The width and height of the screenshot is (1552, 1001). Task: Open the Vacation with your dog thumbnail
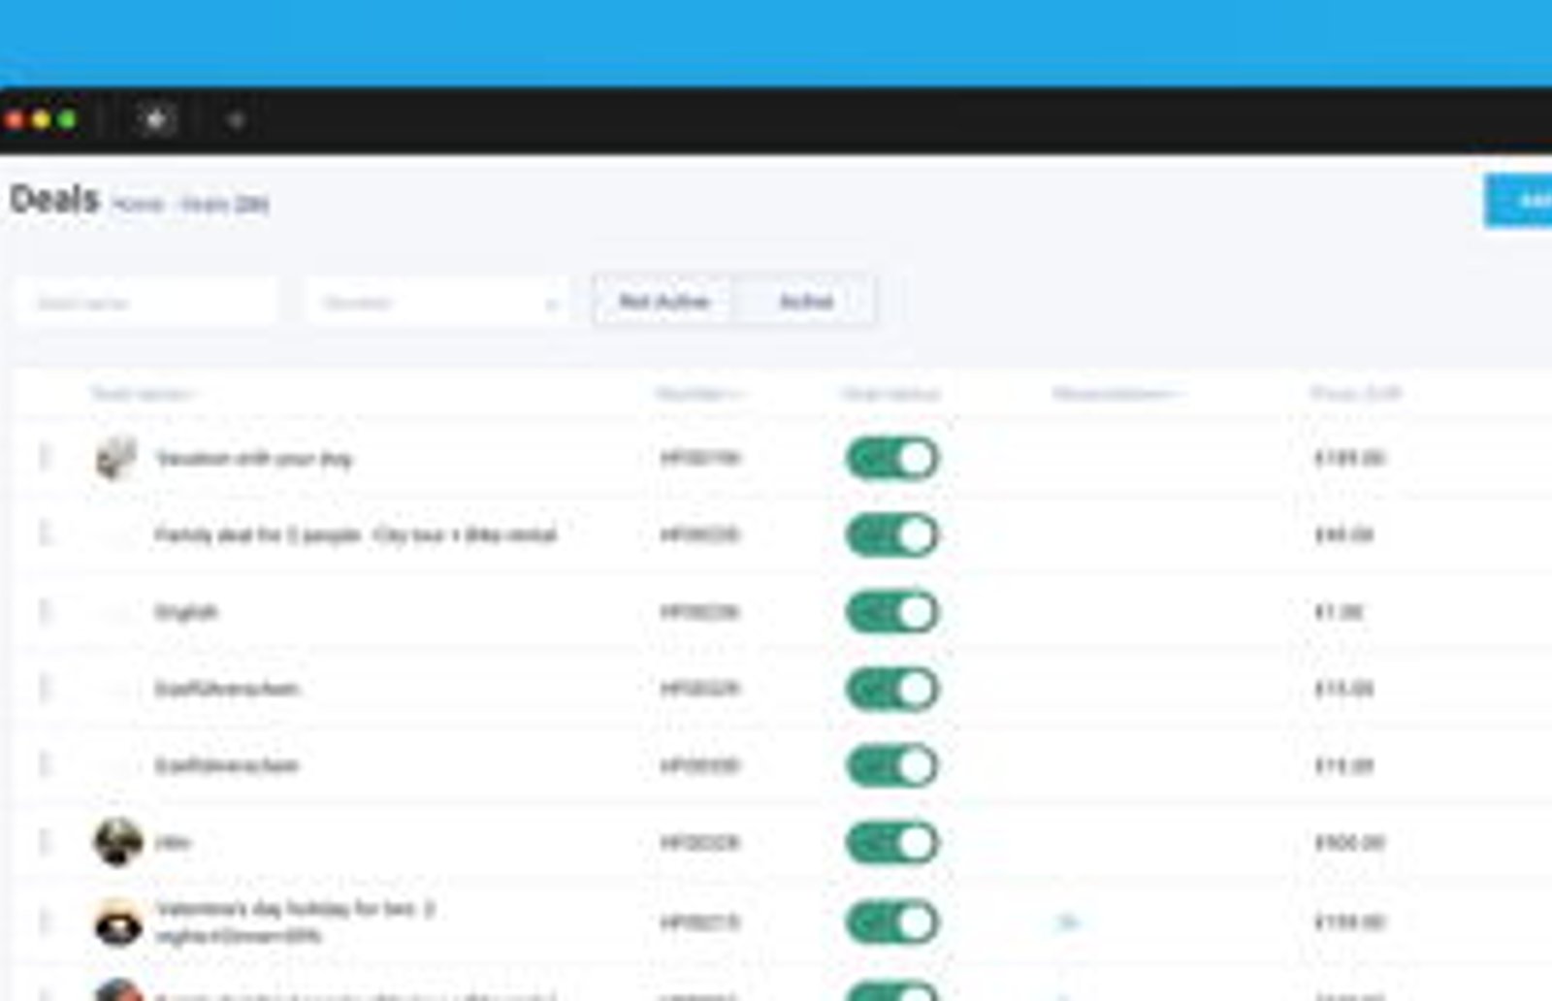click(117, 458)
